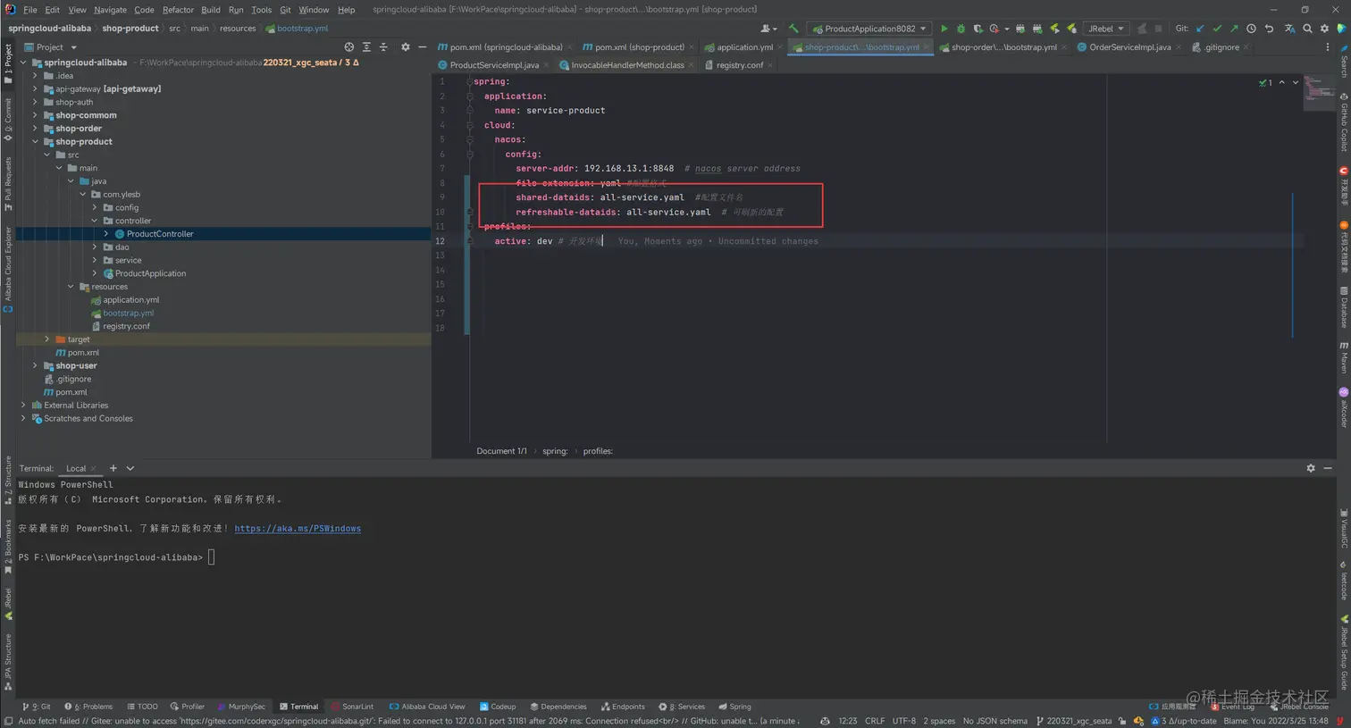Viewport: 1351px width, 728px height.
Task: Click the 220321_xgc_seata branch widget
Action: click(x=1074, y=721)
